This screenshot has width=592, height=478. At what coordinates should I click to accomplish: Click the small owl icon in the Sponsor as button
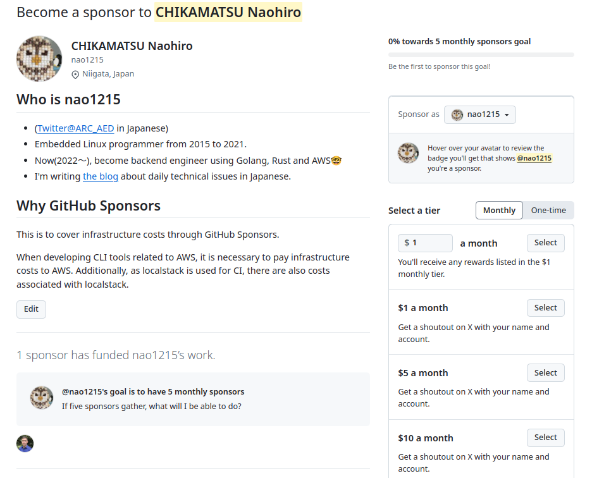click(x=457, y=114)
